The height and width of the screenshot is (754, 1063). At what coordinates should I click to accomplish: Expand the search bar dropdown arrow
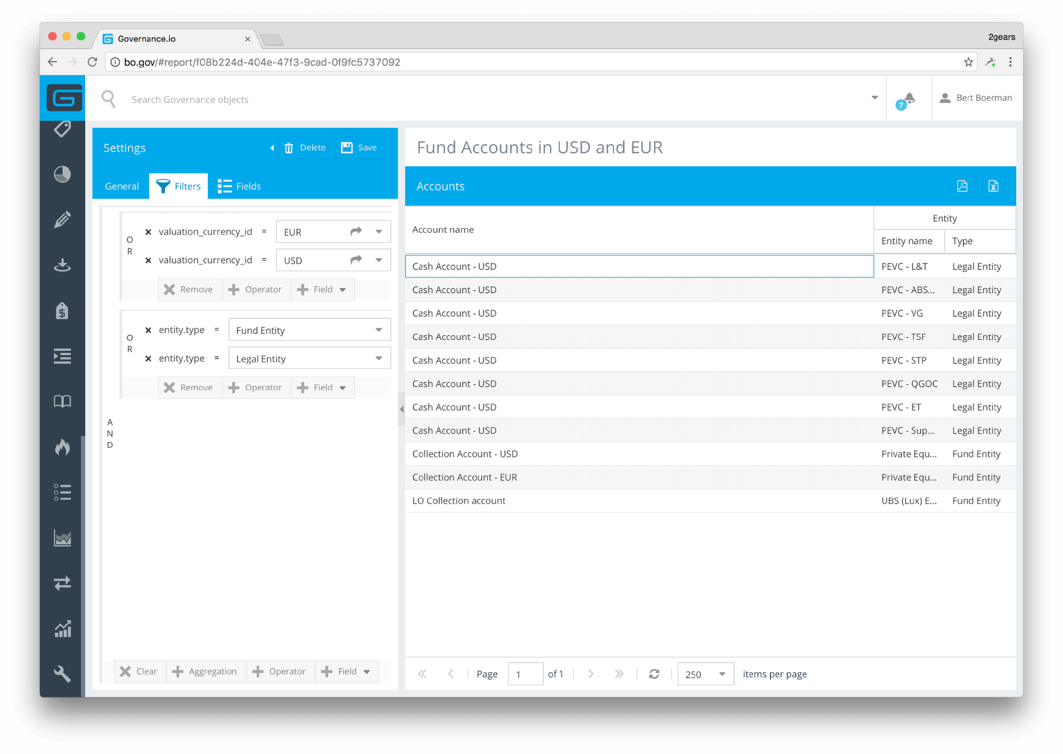tap(874, 98)
